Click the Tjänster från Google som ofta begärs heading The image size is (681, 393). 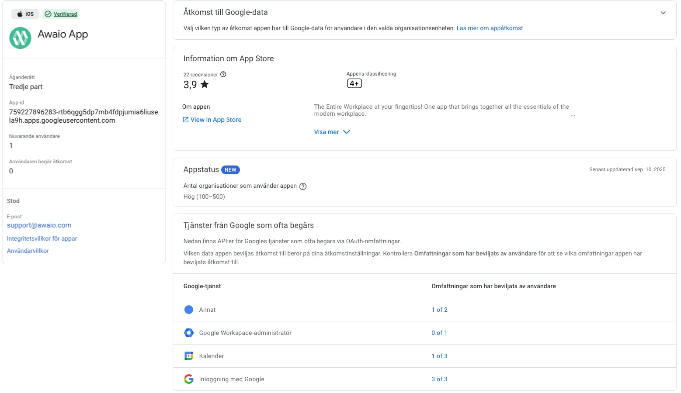point(249,225)
